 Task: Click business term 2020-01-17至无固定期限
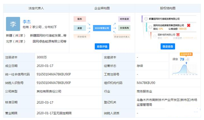coord(54,113)
